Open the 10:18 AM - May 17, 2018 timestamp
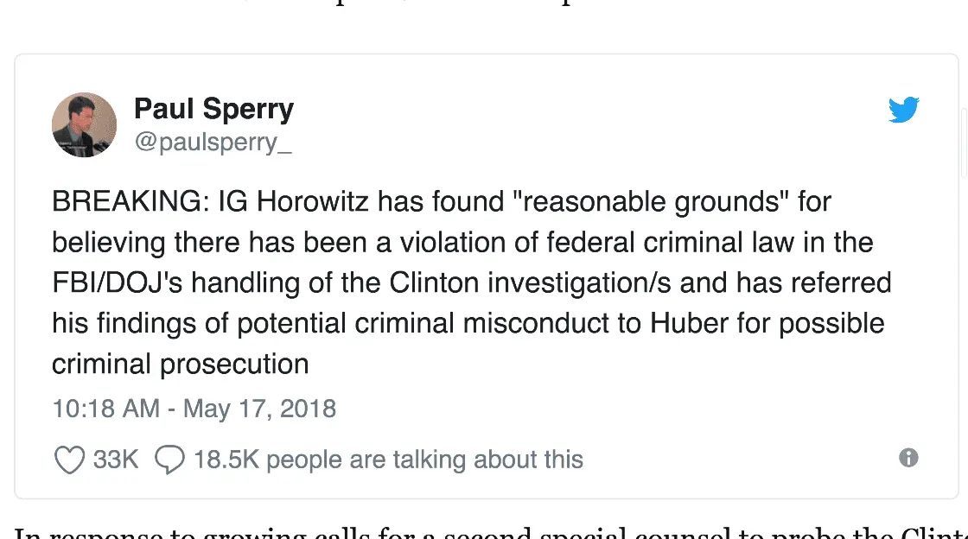Screen dimensions: 968x539 pyautogui.click(x=194, y=408)
